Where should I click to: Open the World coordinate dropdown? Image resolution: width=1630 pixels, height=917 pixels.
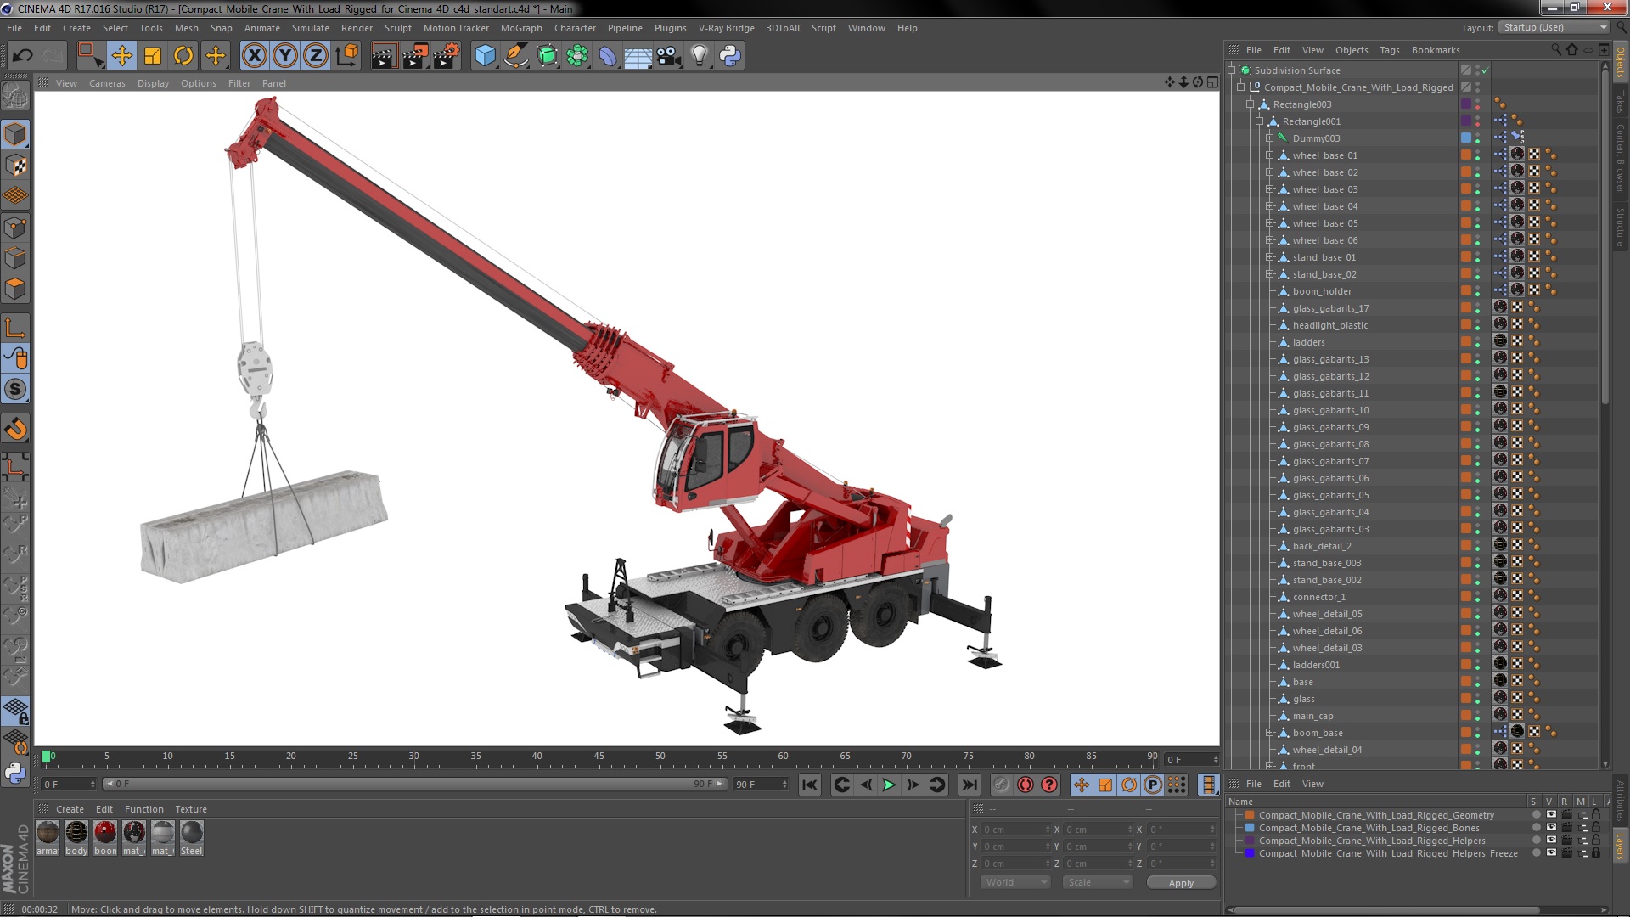1016,882
